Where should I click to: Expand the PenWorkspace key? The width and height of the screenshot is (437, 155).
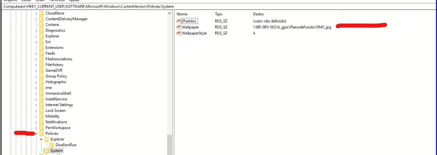[36, 128]
